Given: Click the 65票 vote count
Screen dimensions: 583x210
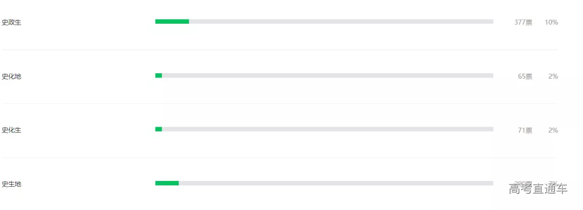Looking at the screenshot, I should pyautogui.click(x=525, y=76).
